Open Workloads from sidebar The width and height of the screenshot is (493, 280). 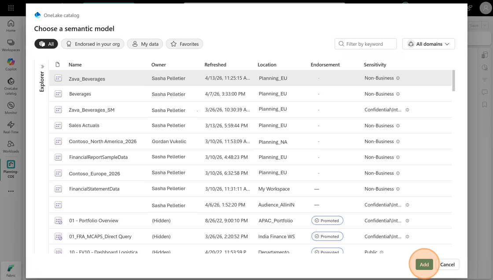tap(11, 147)
